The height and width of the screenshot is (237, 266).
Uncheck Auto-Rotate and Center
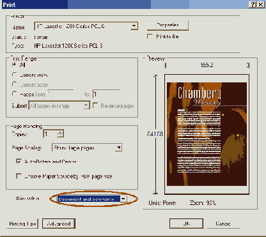[19, 161]
